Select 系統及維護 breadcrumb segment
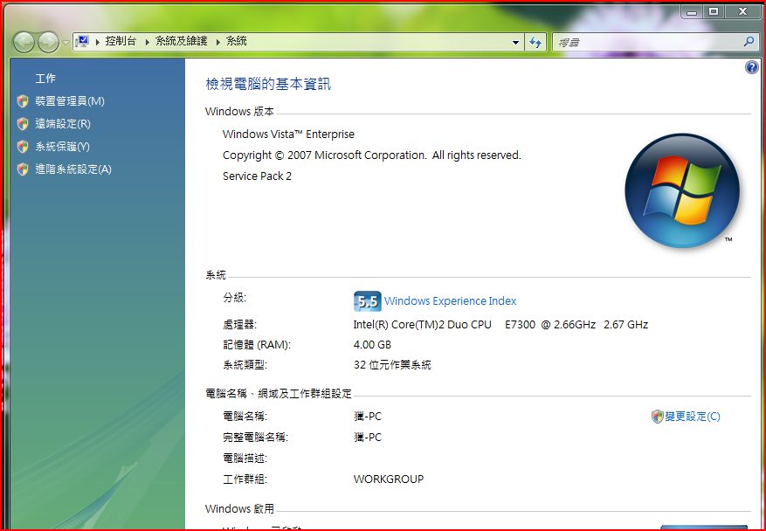 tap(181, 41)
